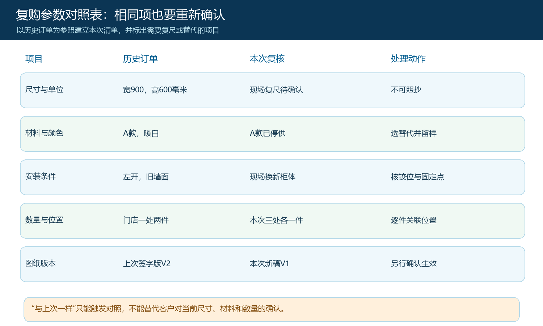The image size is (543, 326).
Task: Select the action cell 另行确认生效
Action: (414, 264)
